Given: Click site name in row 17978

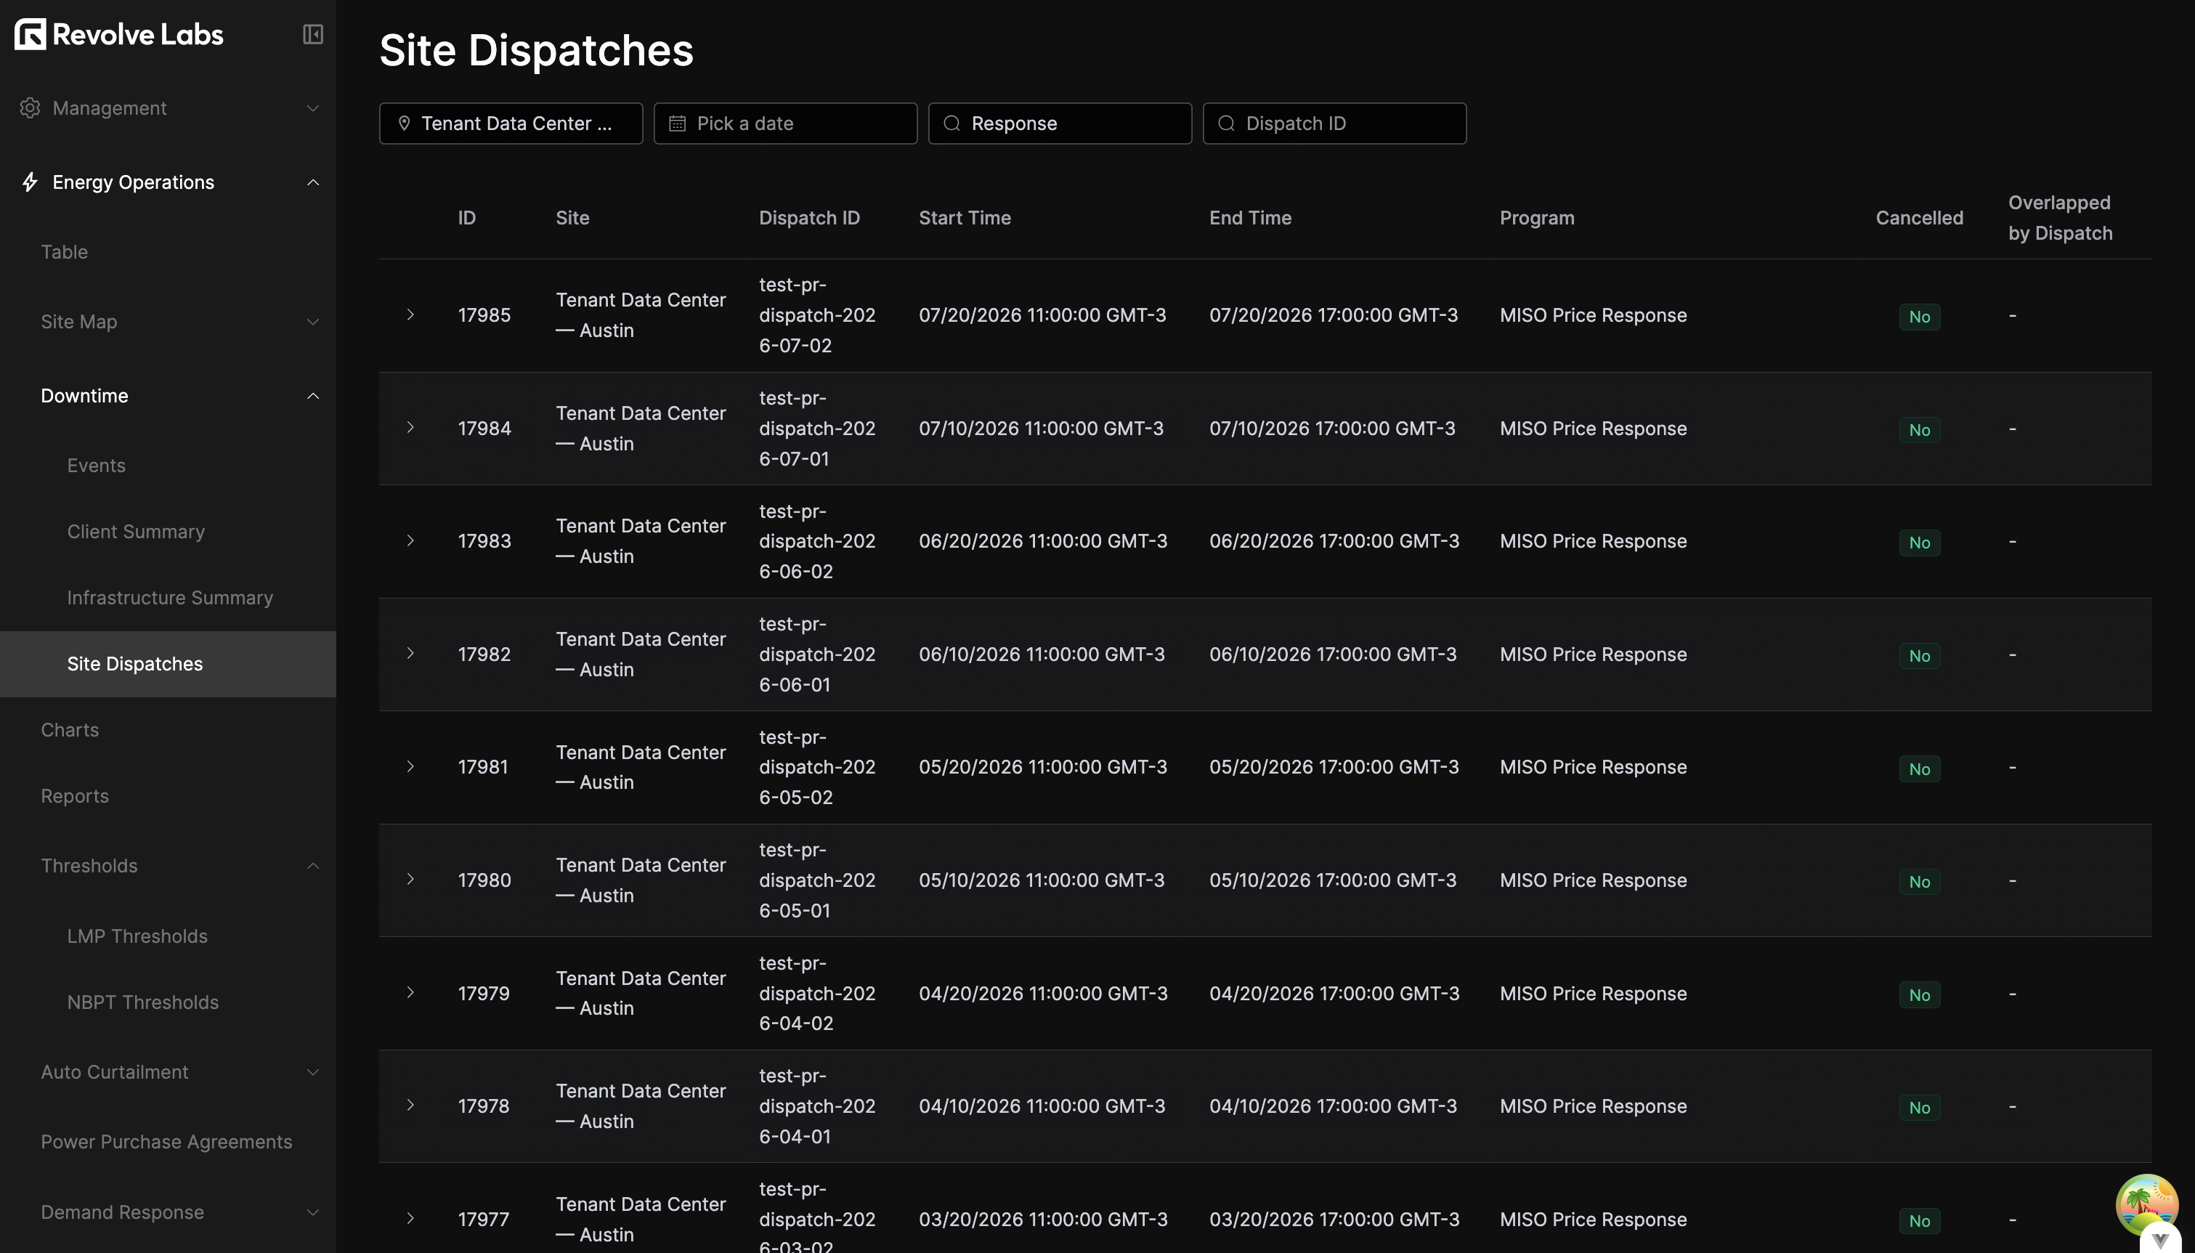Looking at the screenshot, I should click(x=640, y=1106).
